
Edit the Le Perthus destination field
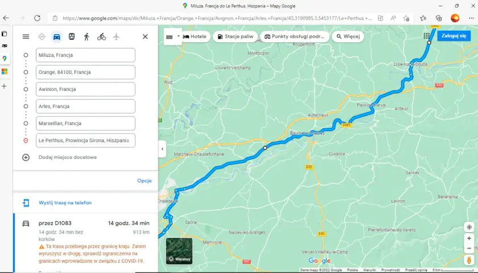(x=85, y=140)
